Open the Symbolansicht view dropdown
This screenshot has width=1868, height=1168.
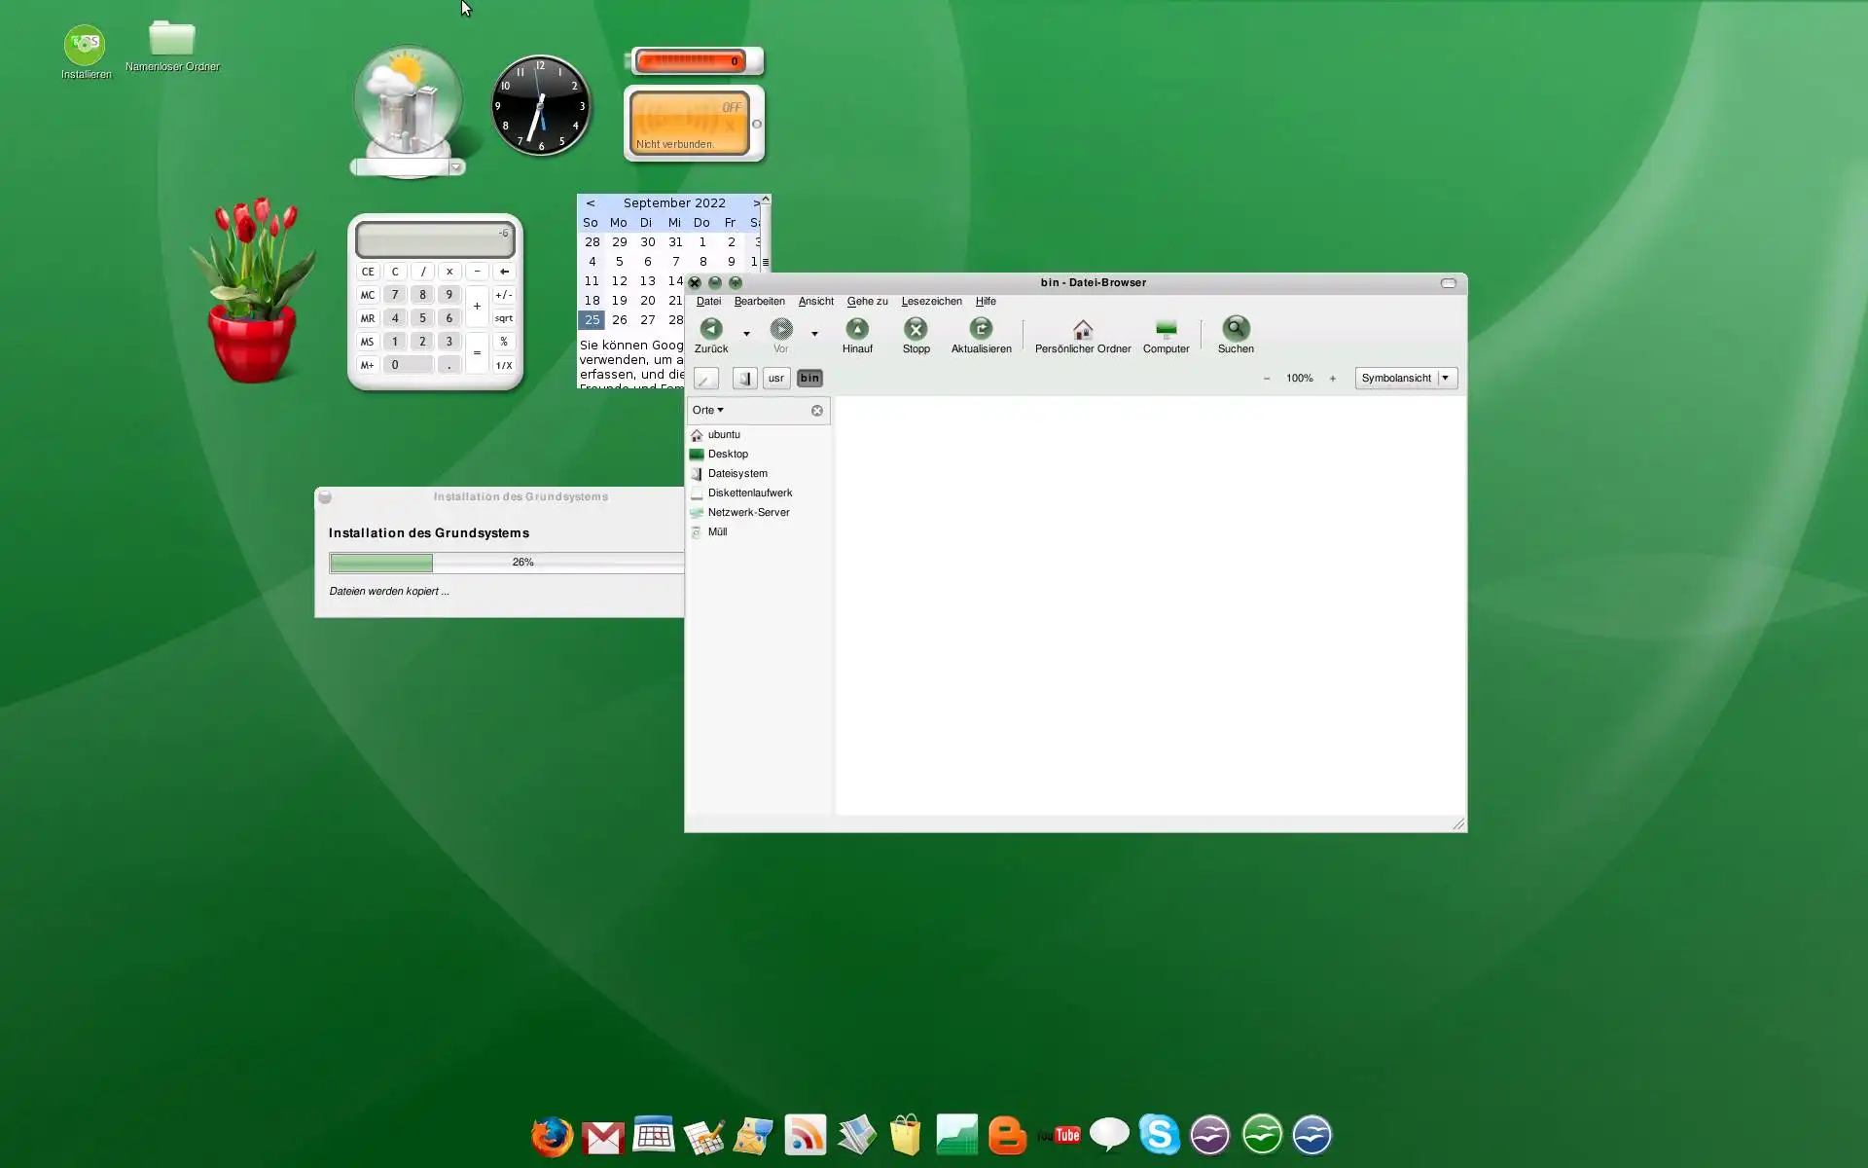1405,379
